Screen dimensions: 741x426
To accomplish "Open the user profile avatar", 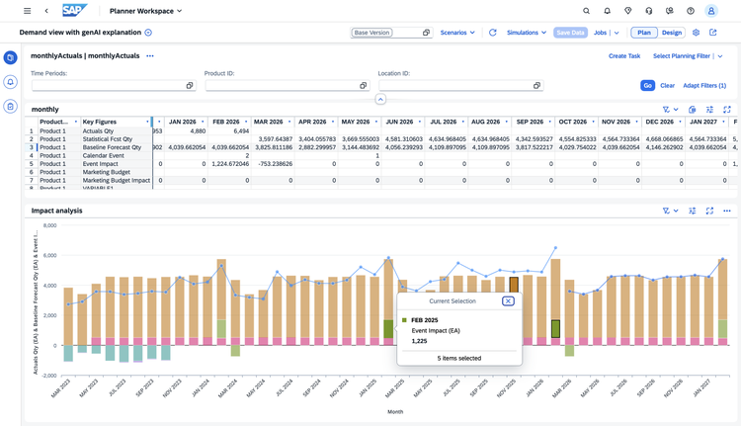I will [711, 11].
